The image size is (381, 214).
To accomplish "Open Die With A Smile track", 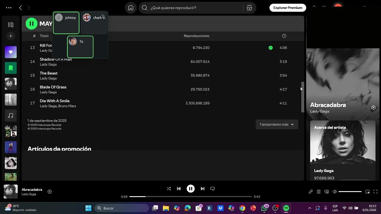I will click(x=55, y=101).
